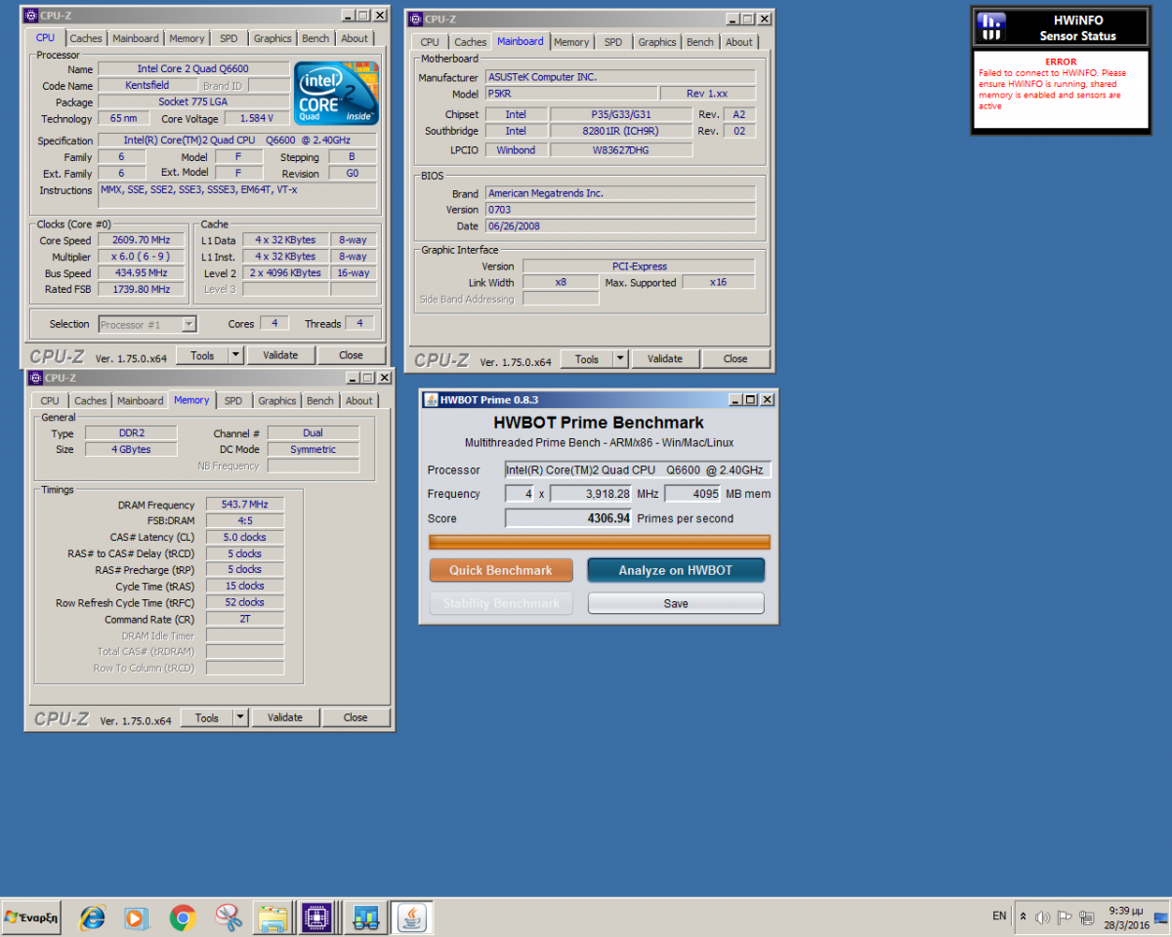Click the EN language indicator

coord(999,917)
